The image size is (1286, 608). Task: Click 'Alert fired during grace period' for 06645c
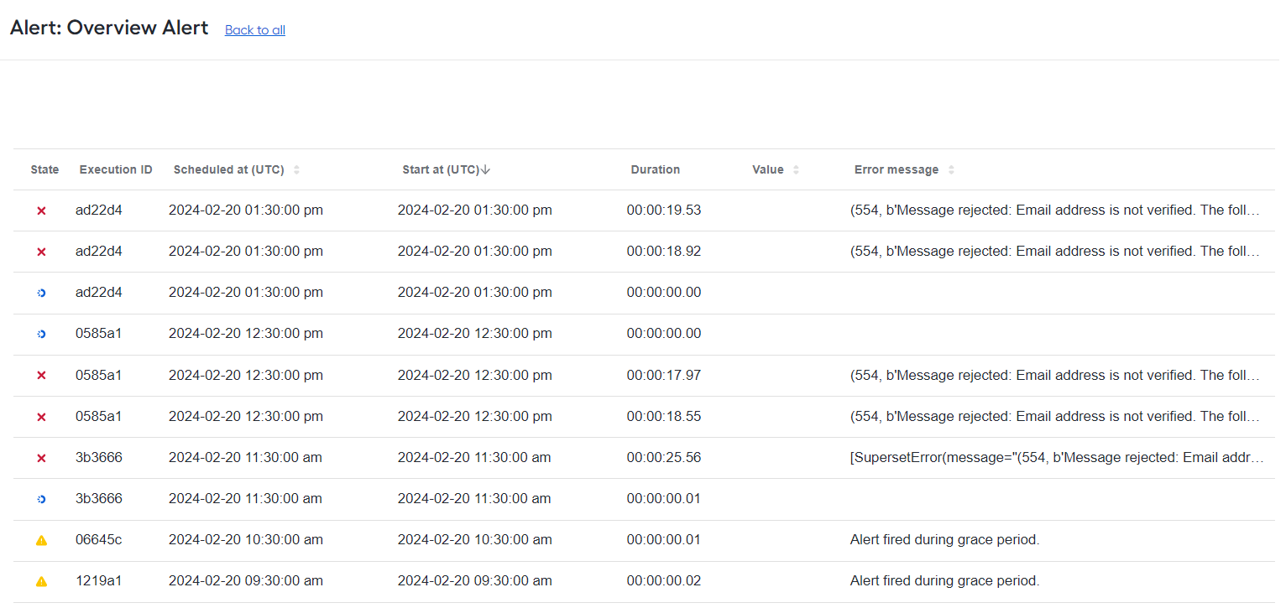click(945, 540)
